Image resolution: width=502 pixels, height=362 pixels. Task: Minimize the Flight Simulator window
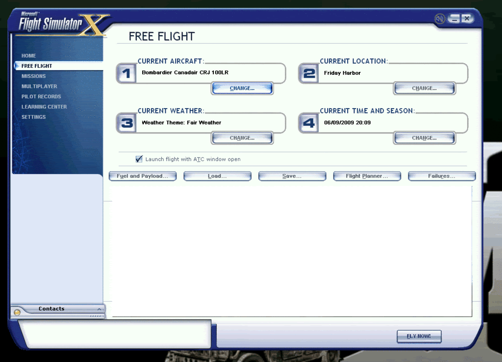pyautogui.click(x=454, y=19)
